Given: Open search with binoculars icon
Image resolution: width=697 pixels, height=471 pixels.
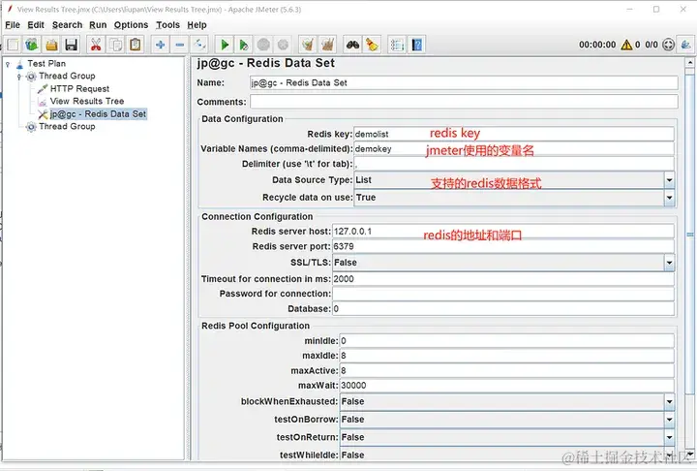Looking at the screenshot, I should point(352,45).
